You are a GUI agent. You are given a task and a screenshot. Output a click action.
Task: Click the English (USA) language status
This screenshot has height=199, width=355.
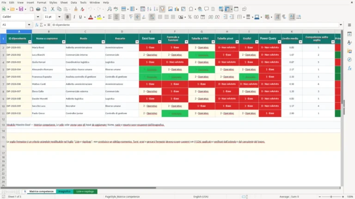201,197
